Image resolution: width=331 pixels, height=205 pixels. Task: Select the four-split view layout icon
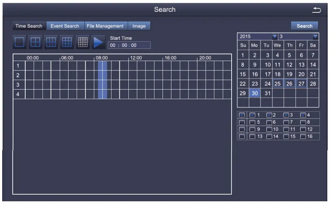coord(35,42)
